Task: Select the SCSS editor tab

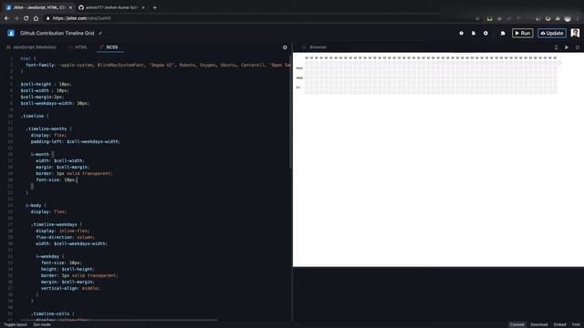Action: pyautogui.click(x=109, y=47)
